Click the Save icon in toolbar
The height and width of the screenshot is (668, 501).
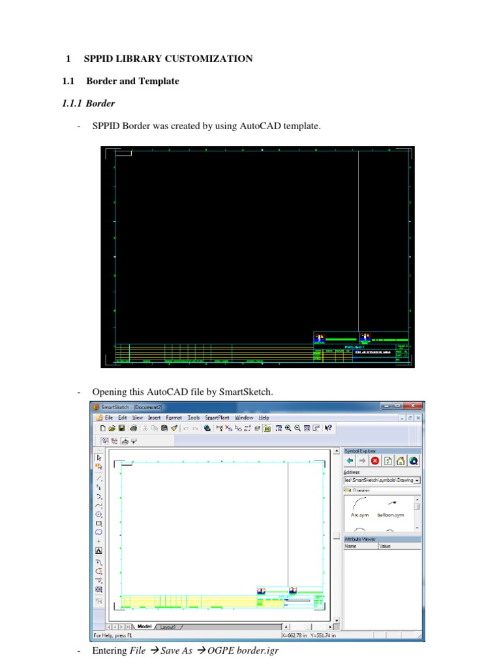[121, 428]
